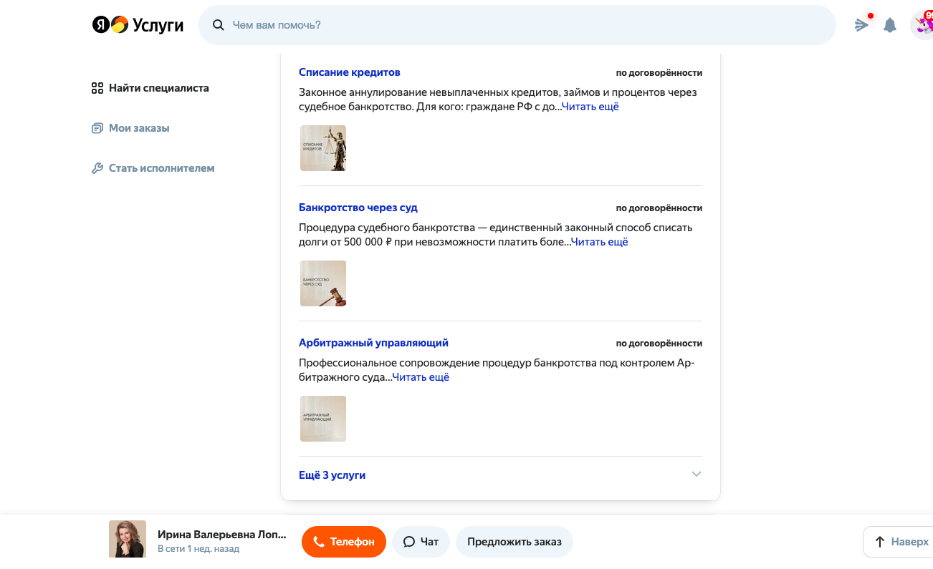Open notifications bell icon

coord(890,26)
